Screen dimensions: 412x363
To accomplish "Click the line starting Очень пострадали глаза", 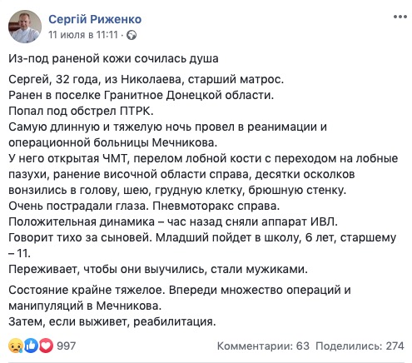I will pos(144,206).
